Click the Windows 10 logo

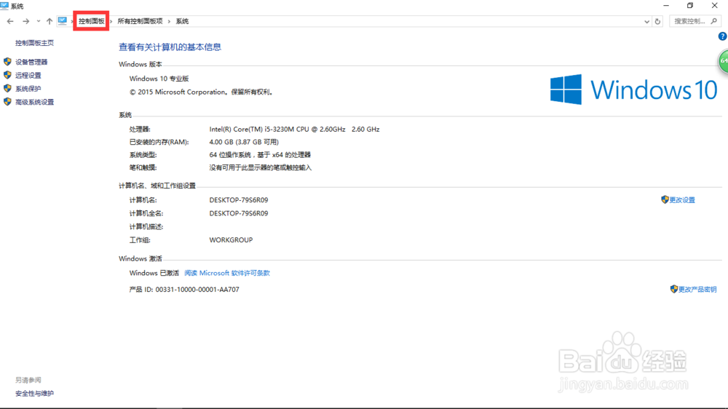[634, 89]
